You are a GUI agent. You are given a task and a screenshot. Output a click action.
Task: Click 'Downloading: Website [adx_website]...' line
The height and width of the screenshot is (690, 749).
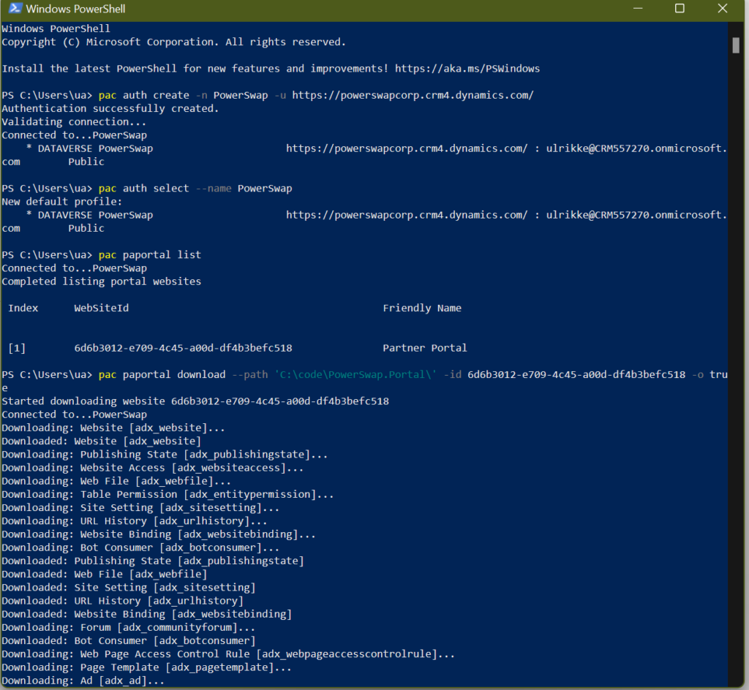coord(113,428)
